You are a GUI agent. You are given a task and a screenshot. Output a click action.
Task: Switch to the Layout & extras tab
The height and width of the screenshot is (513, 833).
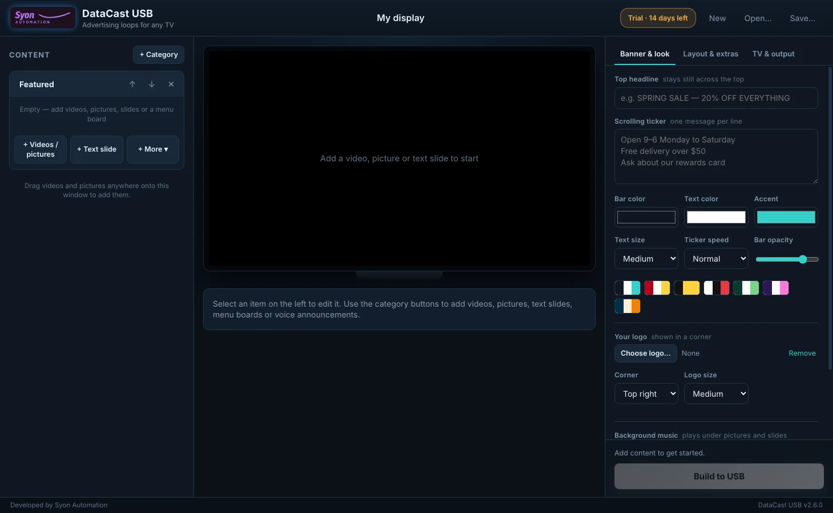click(x=711, y=54)
